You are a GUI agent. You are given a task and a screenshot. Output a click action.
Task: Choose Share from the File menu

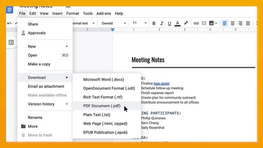pyautogui.click(x=45, y=24)
